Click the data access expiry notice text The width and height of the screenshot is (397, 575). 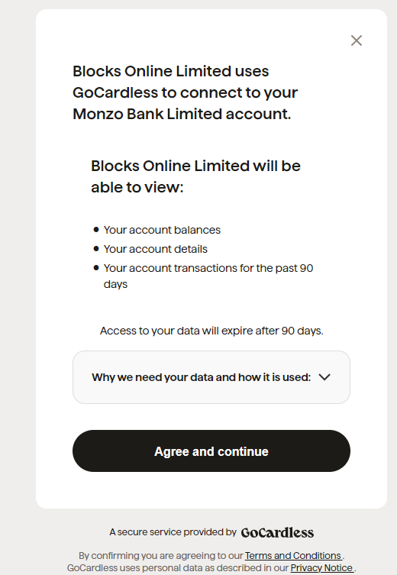coord(211,331)
